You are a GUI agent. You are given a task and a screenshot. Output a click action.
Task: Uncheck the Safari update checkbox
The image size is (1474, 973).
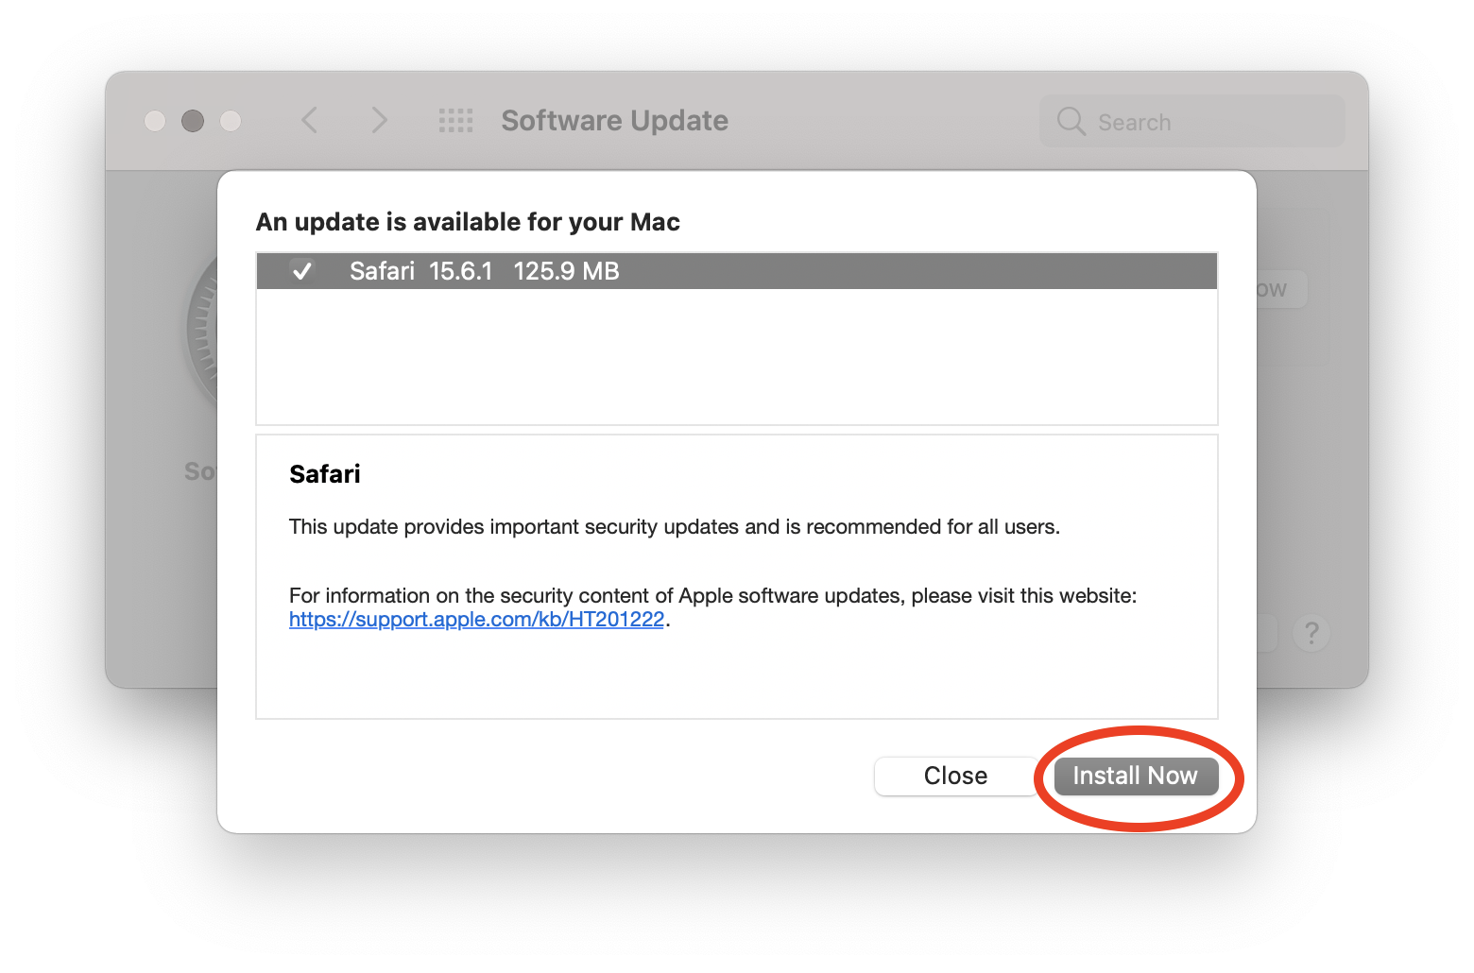pyautogui.click(x=302, y=271)
